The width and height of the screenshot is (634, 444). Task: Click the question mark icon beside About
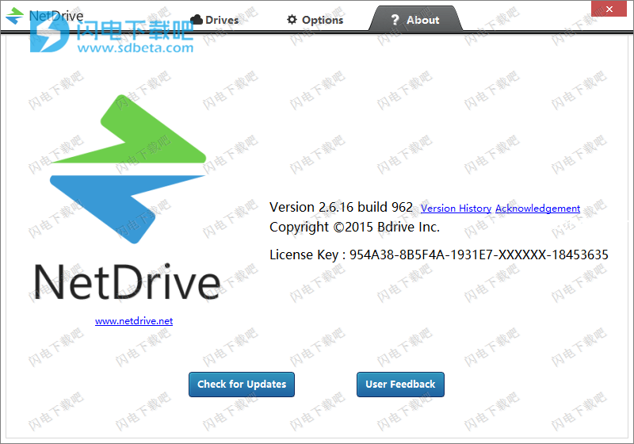(x=395, y=19)
